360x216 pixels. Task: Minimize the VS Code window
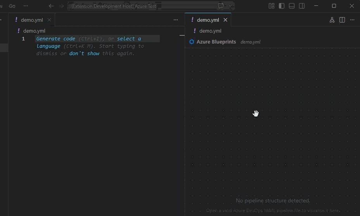(x=316, y=6)
